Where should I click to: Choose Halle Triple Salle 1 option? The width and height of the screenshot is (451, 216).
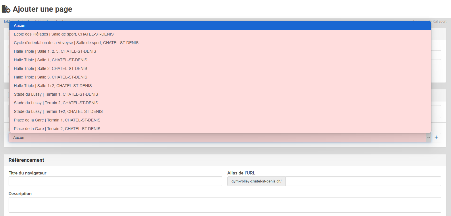[x=51, y=60]
